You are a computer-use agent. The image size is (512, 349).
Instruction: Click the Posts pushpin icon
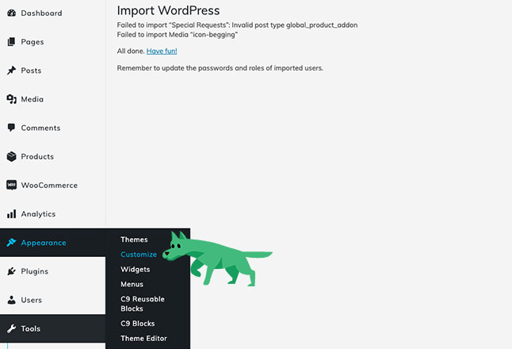(11, 71)
